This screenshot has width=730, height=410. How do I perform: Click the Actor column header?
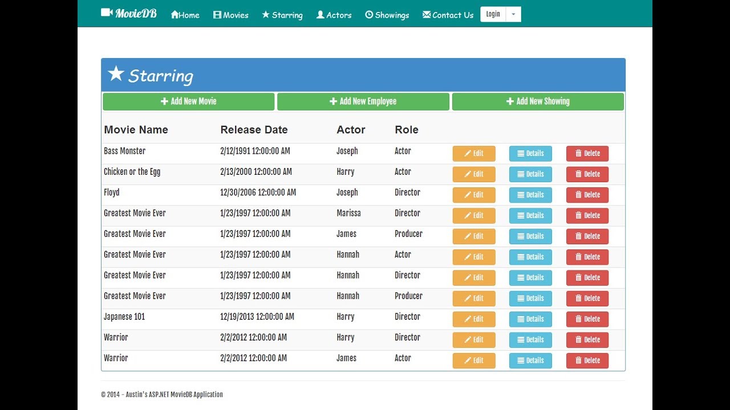[x=351, y=130]
